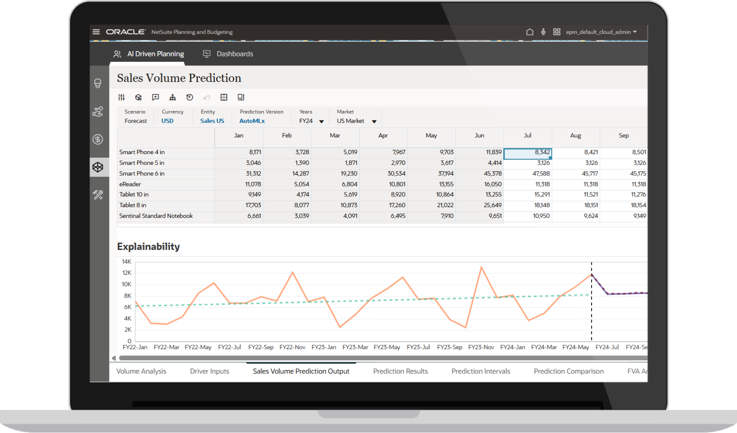Click the cube analysis toolbar icon
737x433 pixels.
coord(139,97)
